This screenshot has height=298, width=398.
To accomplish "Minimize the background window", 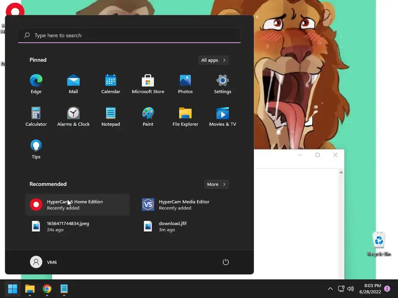I will click(x=300, y=155).
